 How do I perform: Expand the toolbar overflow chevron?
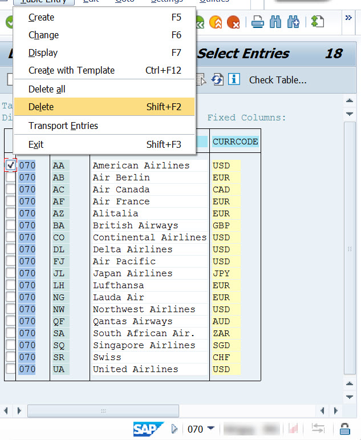point(348,18)
